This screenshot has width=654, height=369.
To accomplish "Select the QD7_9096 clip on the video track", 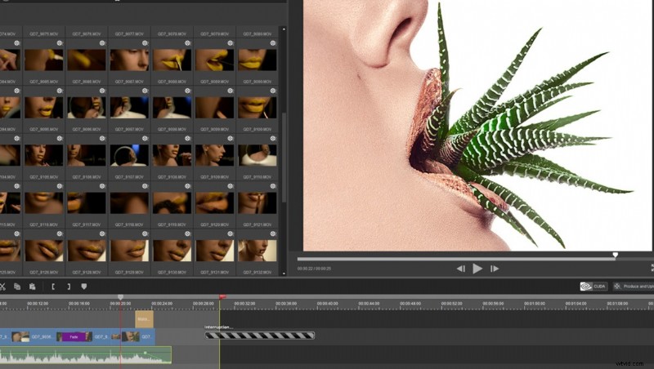I will tap(34, 336).
